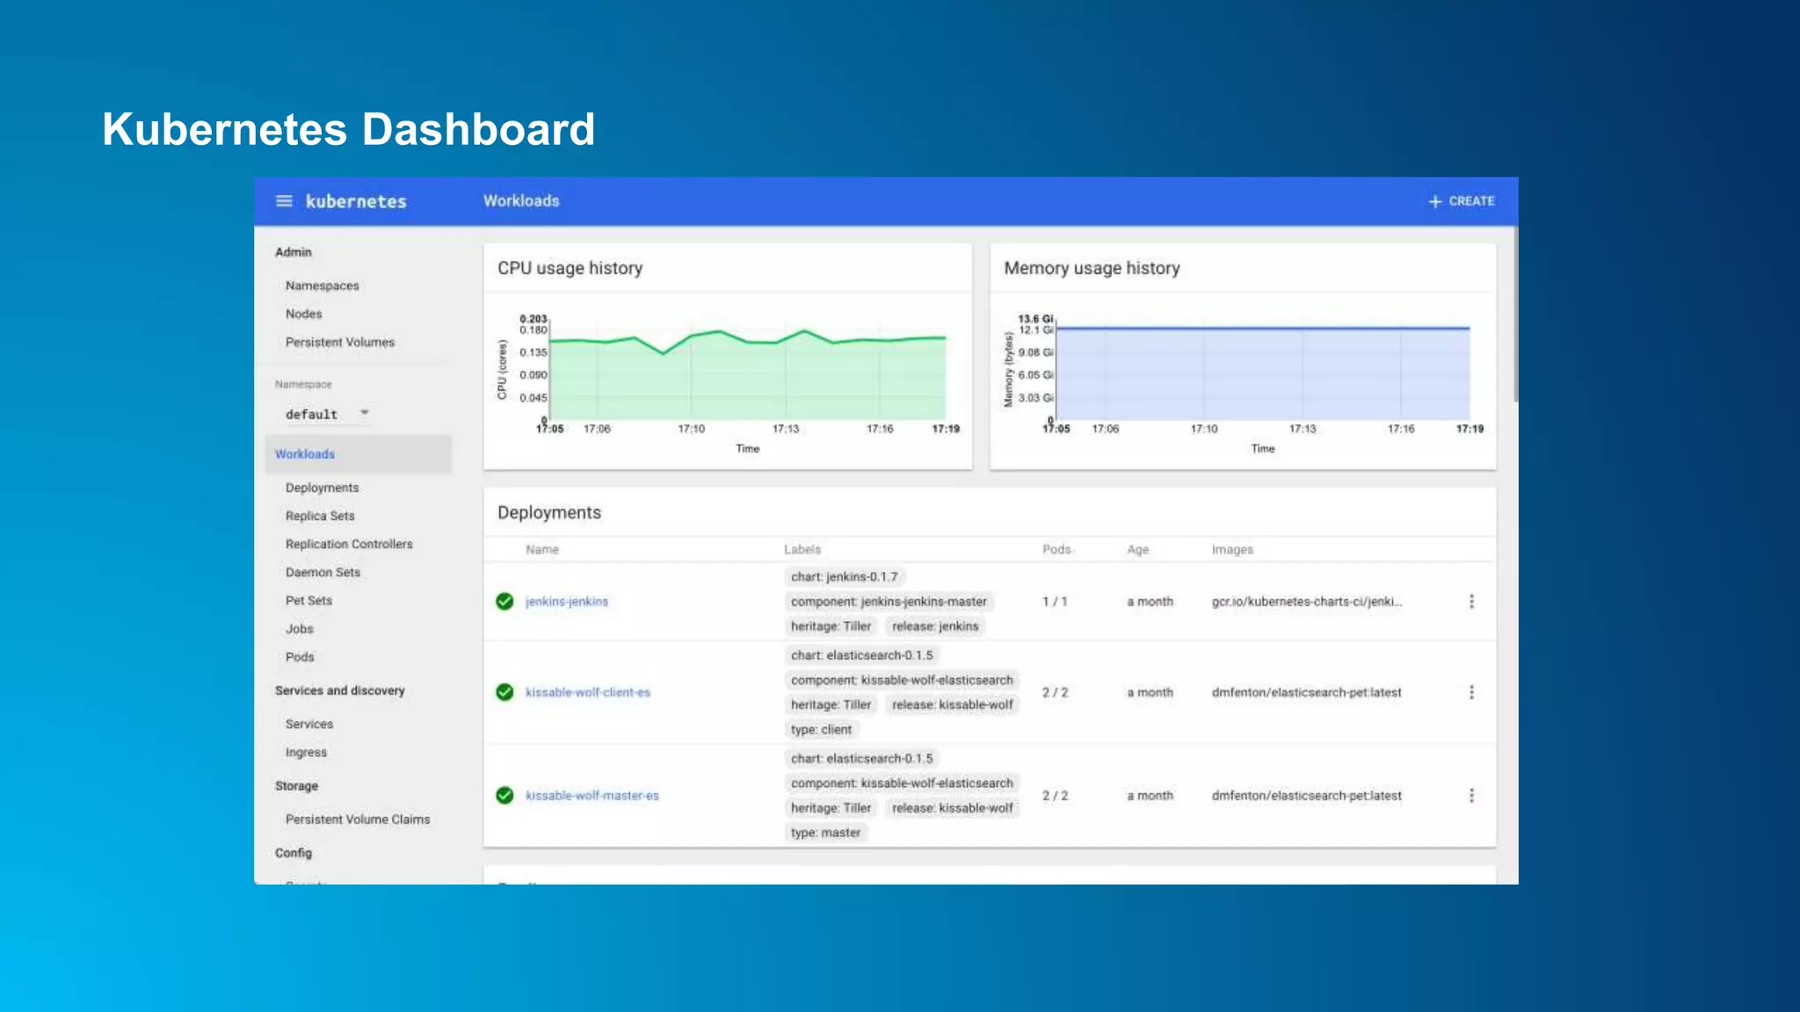The image size is (1800, 1012).
Task: Click the plus CREATE button
Action: [x=1461, y=201]
